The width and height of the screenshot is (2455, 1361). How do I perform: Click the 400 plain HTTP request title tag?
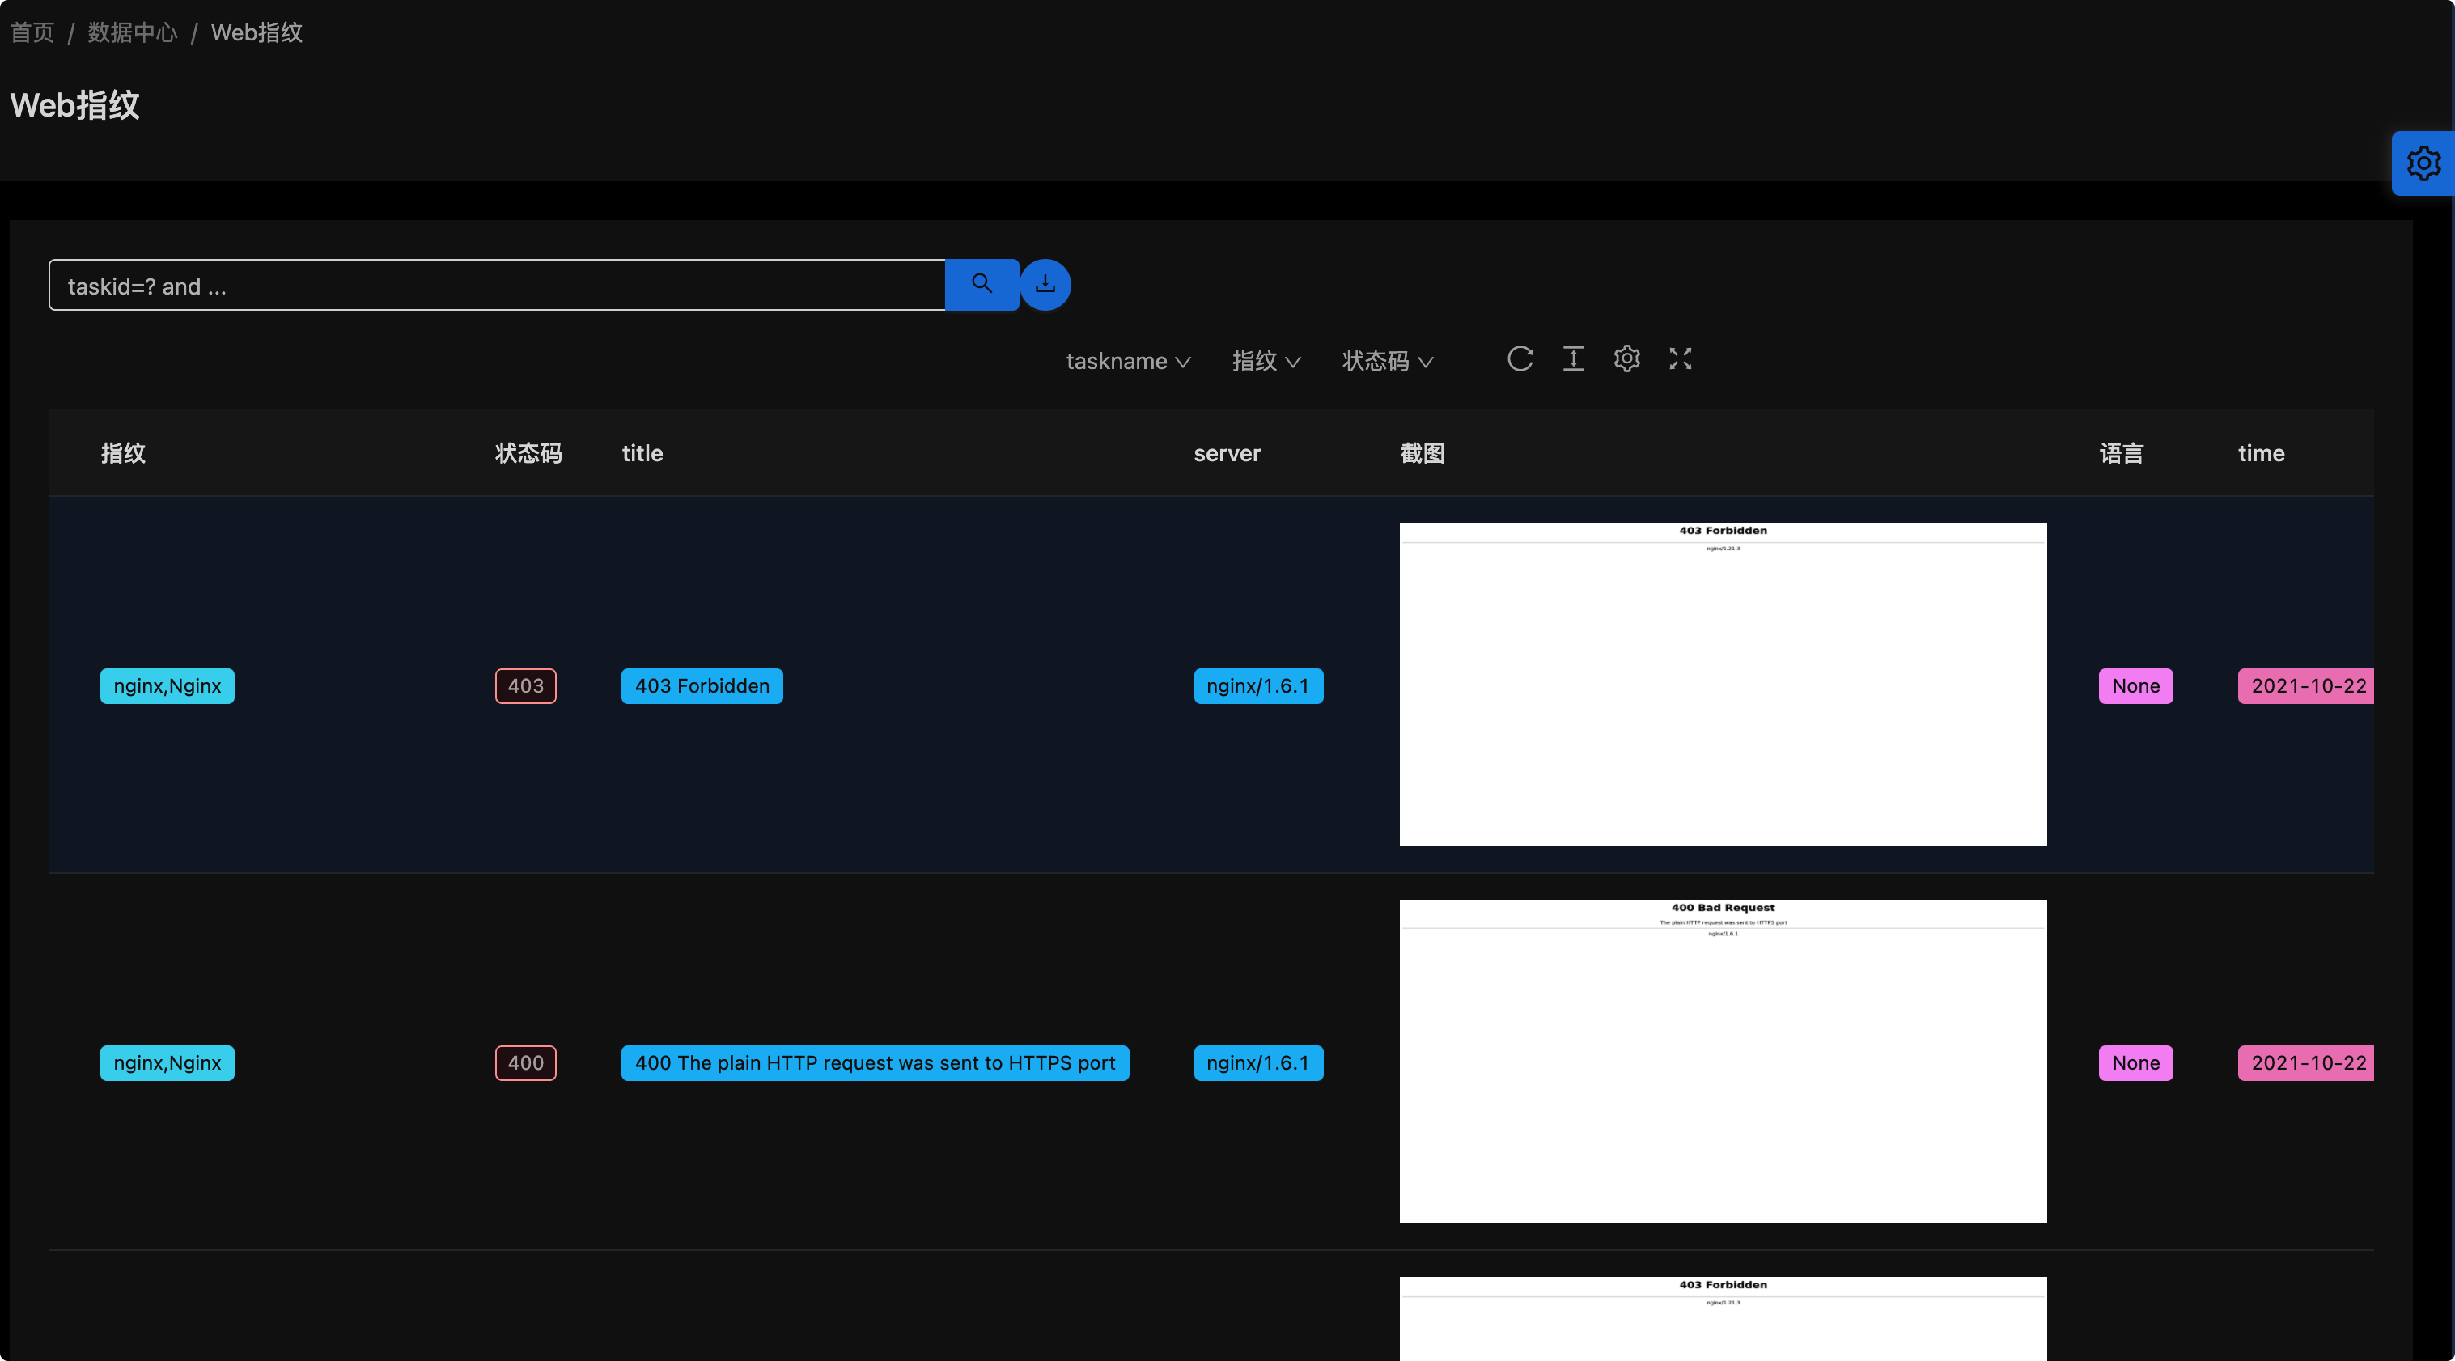[874, 1062]
